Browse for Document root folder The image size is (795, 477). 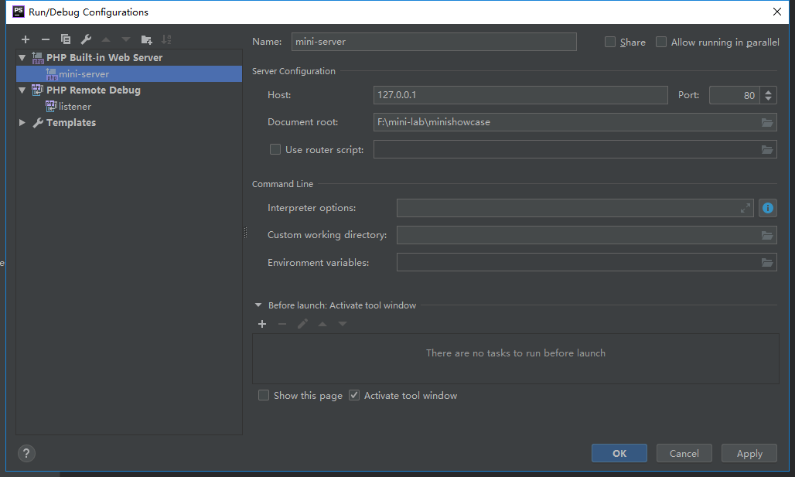click(x=767, y=122)
